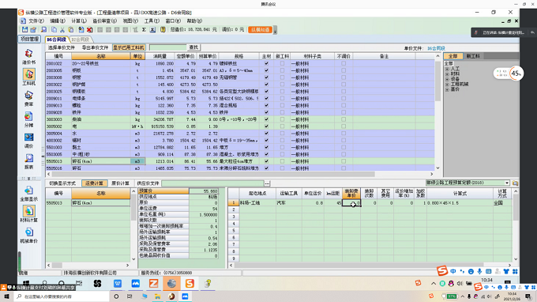
Task: Toggle 主材 checkbox for 柴油 row
Action: pyautogui.click(x=266, y=119)
